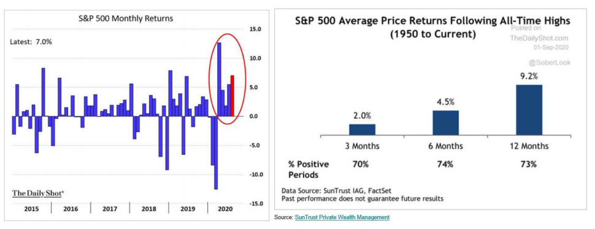595x229 pixels.
Task: Click the 74% positive periods value
Action: pyautogui.click(x=445, y=164)
